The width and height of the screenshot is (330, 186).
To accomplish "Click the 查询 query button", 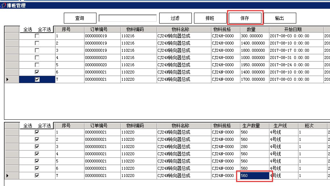I will tap(80, 18).
